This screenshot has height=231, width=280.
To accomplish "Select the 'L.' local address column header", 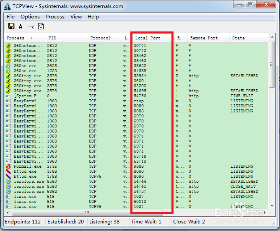I will (127, 38).
